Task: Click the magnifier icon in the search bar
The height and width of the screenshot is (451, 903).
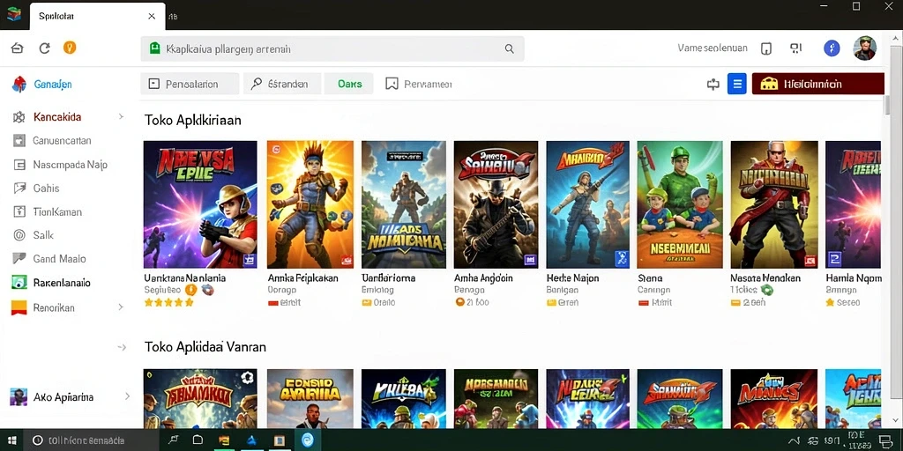Action: click(x=509, y=49)
